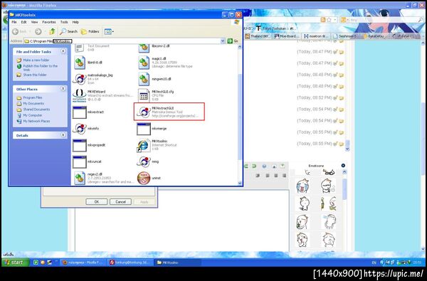Toggle the Folders pane button

(x=90, y=31)
